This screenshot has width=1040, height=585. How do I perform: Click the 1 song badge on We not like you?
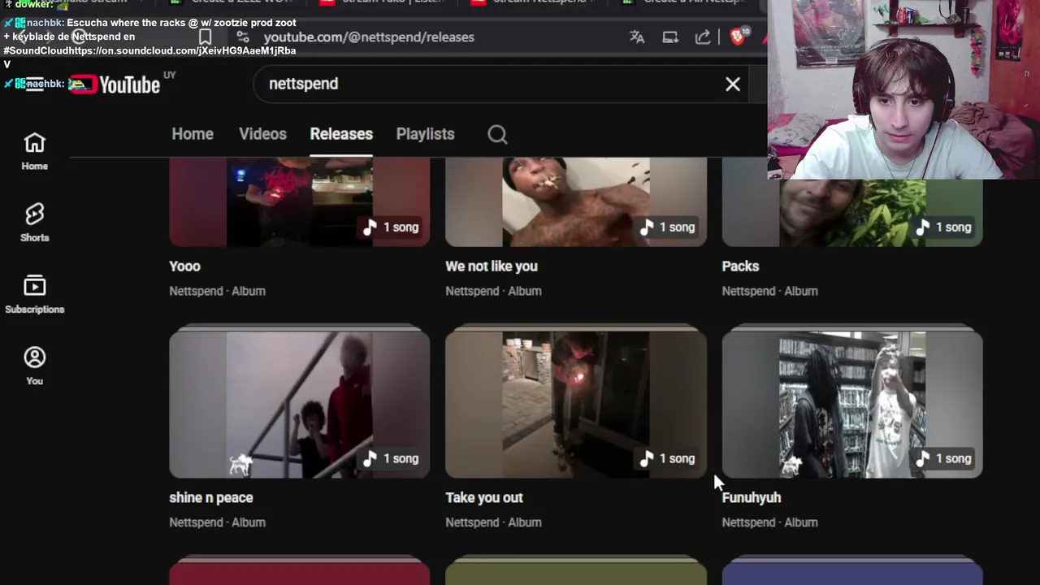(667, 227)
